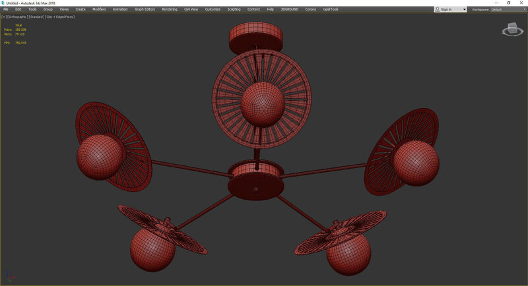
Task: Open the rapidTools menu
Action: click(330, 10)
